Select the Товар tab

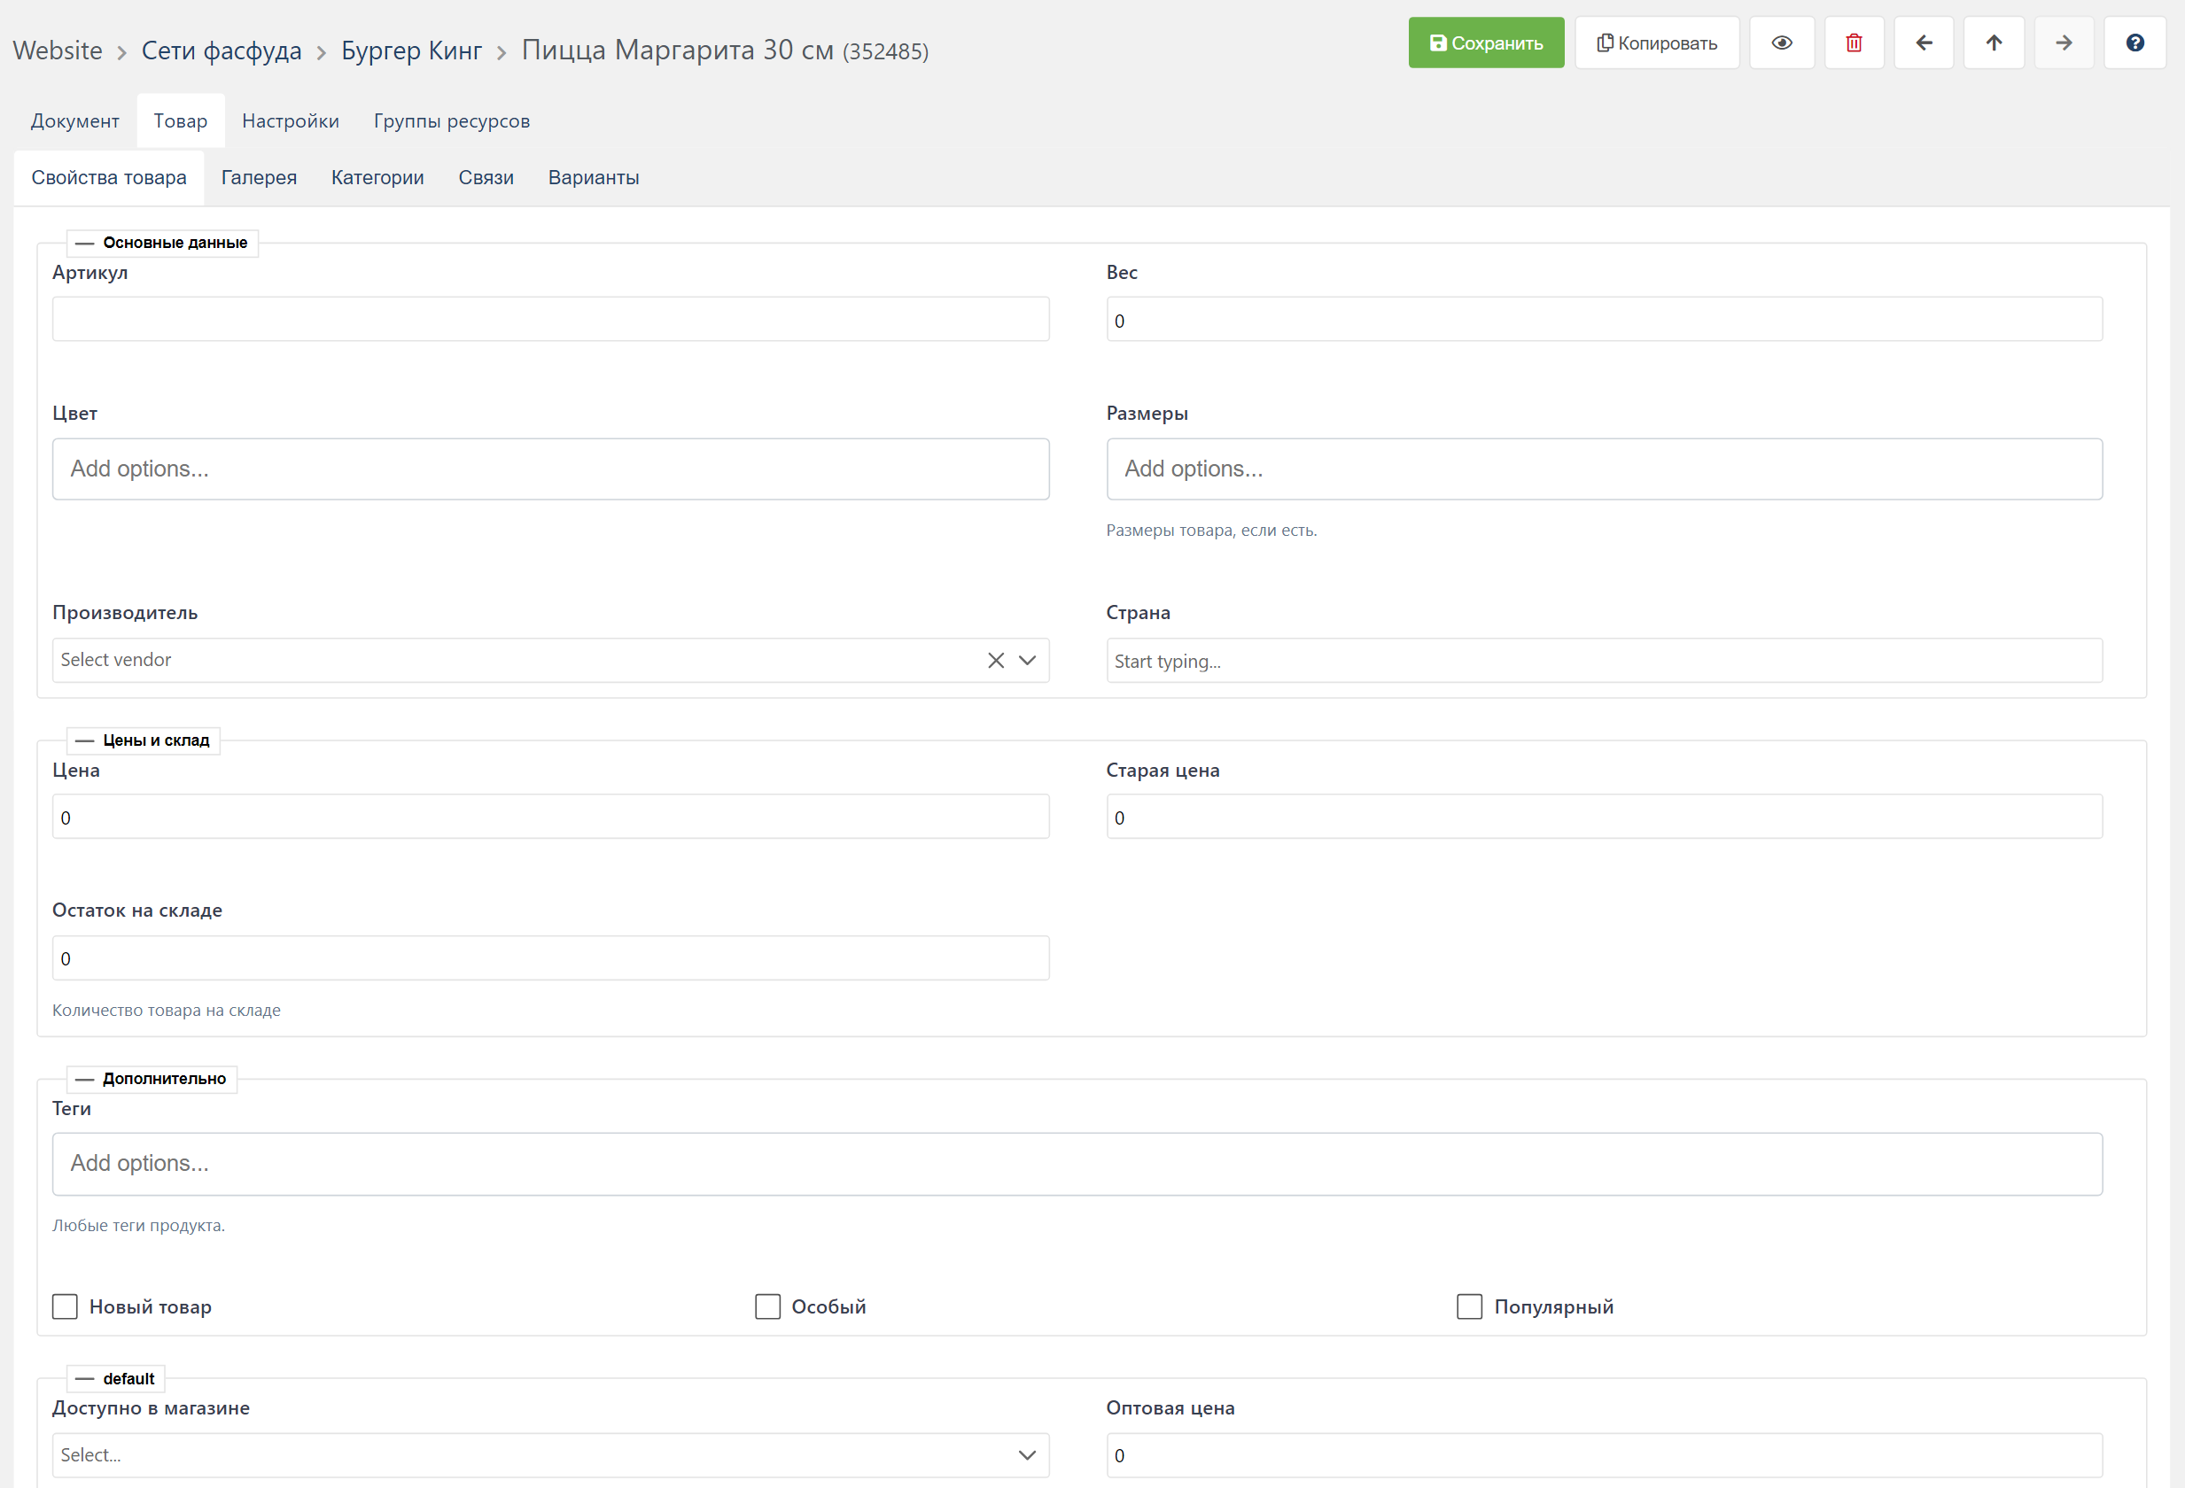click(181, 121)
